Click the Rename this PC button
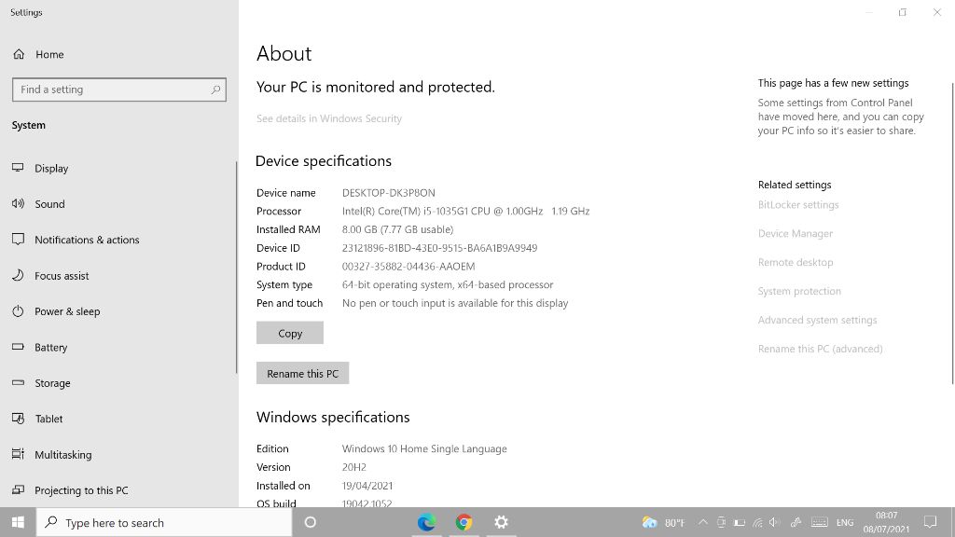 point(303,373)
